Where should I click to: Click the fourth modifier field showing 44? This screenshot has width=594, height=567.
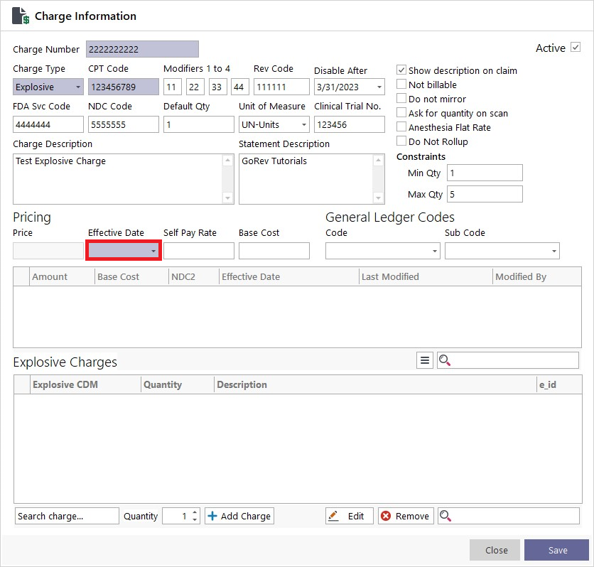[x=240, y=87]
